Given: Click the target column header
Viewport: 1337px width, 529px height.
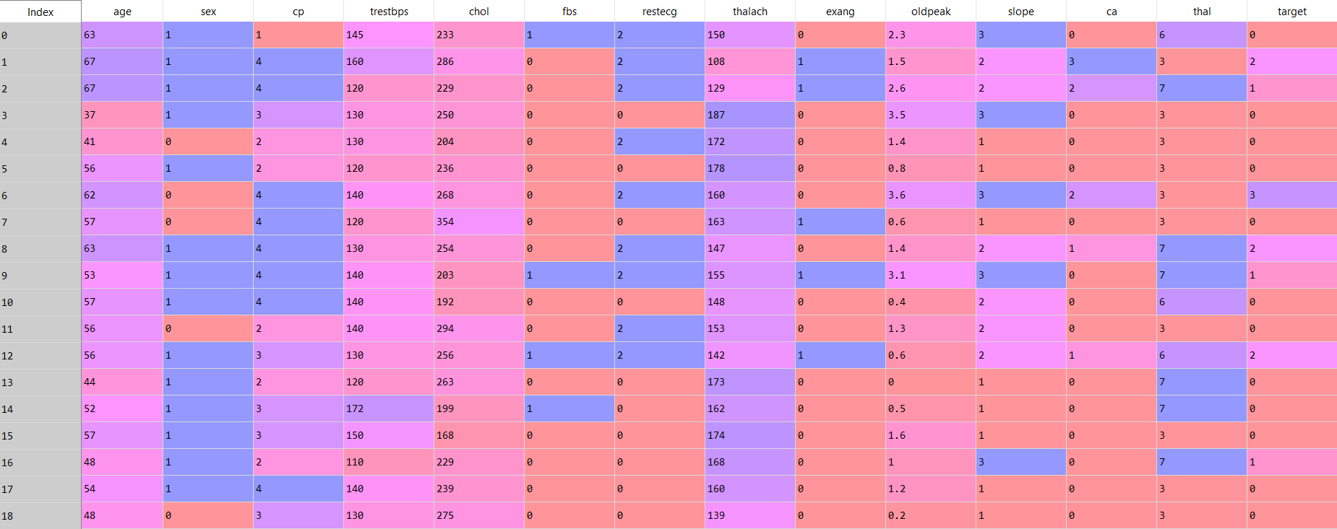Looking at the screenshot, I should click(x=1291, y=12).
